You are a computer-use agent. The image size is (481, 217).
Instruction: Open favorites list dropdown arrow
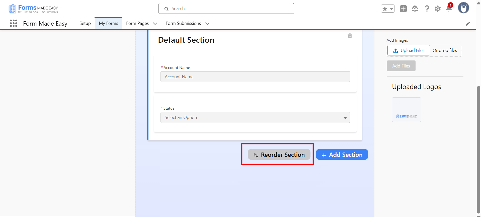click(391, 9)
